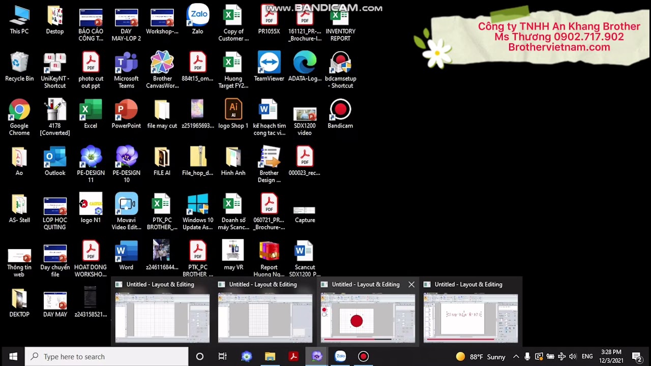Select the PR1055X PDF file icon
The image size is (651, 366).
[269, 19]
